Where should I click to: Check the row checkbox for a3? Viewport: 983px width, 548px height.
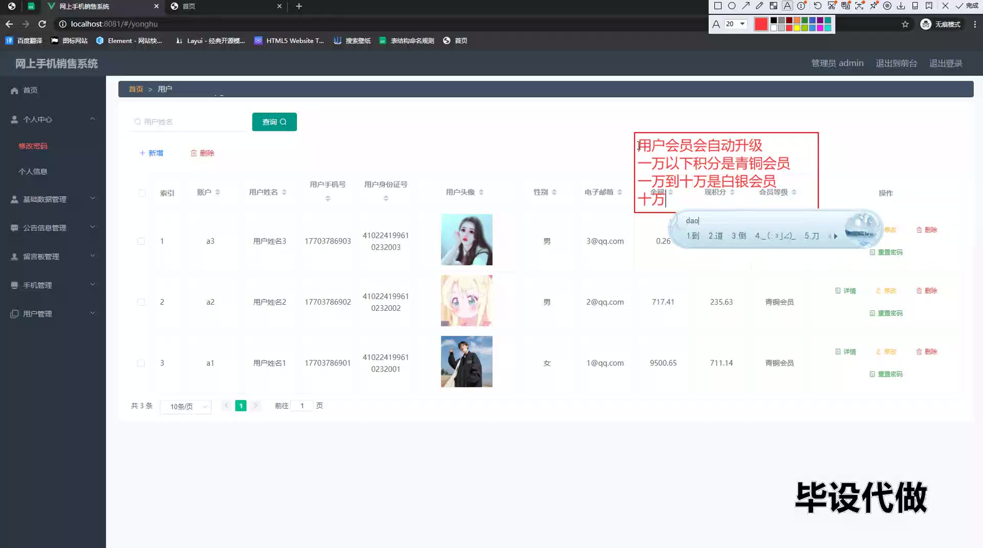141,241
